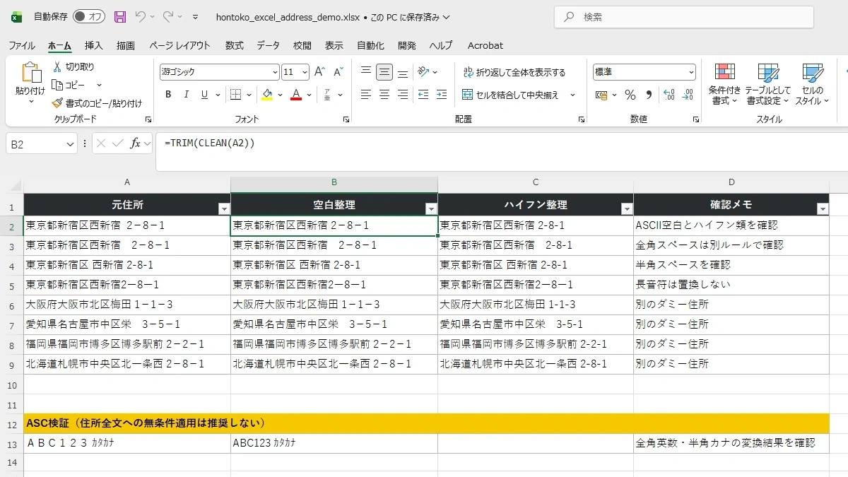Open the Name Box dropdown next to B2

[x=70, y=144]
